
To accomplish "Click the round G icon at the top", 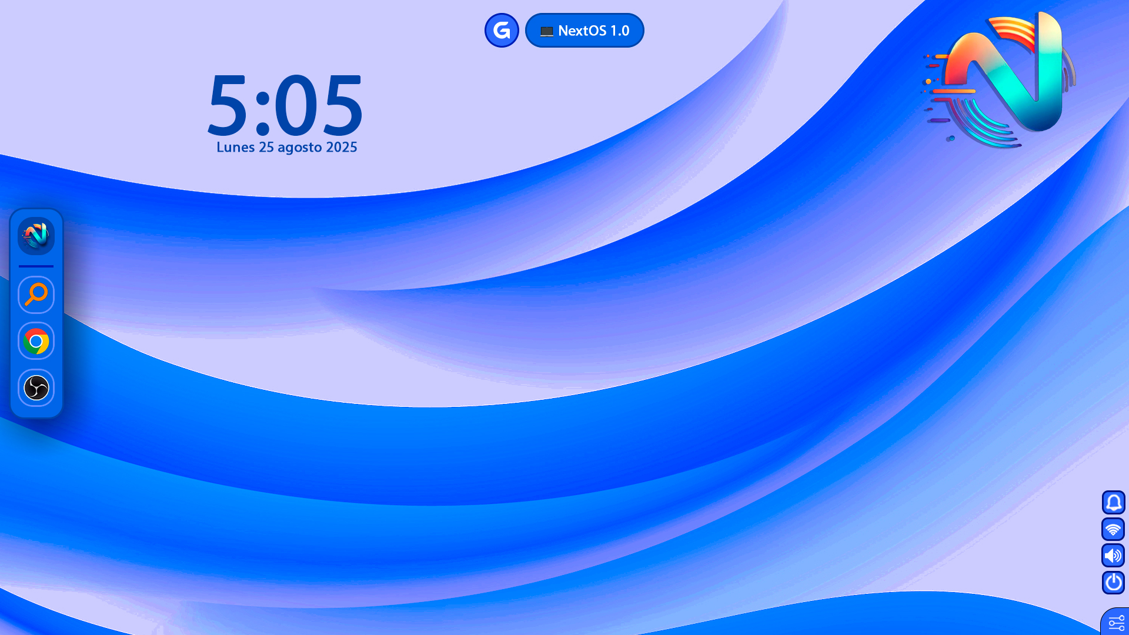I will point(502,31).
